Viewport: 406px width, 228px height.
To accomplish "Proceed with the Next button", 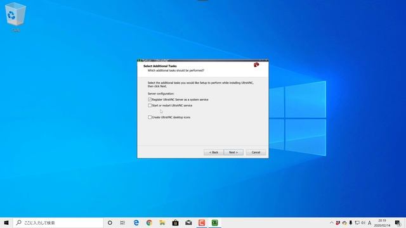I will pos(233,152).
